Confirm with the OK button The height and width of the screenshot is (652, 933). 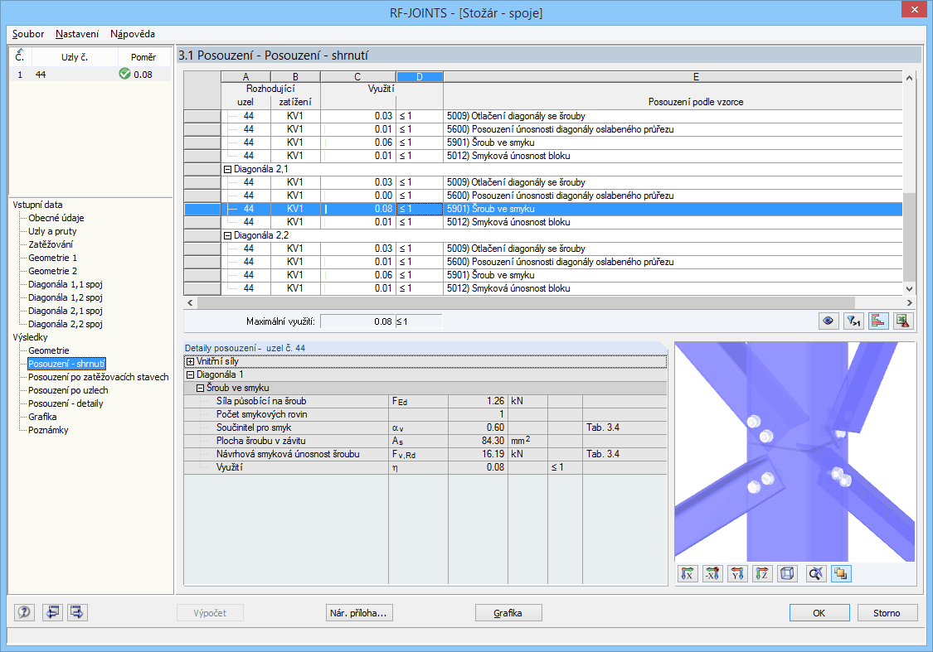pos(819,613)
